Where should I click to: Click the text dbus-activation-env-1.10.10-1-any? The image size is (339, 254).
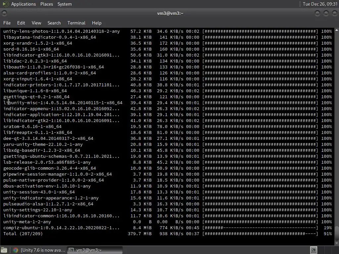[47, 186]
